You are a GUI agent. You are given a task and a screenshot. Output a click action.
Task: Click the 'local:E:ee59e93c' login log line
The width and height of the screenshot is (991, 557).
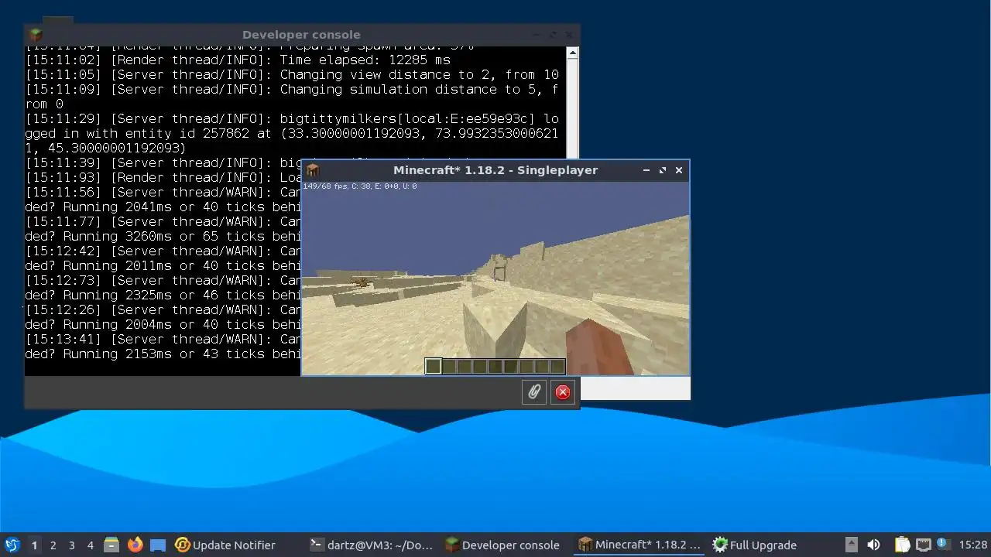tap(292, 133)
